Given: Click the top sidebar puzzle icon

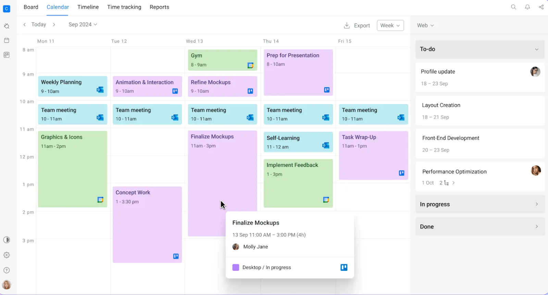Looking at the screenshot, I should [7, 26].
